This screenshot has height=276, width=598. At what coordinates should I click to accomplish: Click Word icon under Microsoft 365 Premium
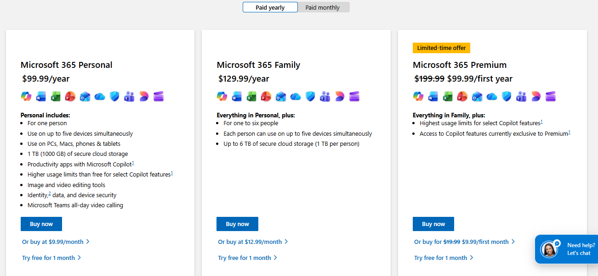pyautogui.click(x=433, y=96)
